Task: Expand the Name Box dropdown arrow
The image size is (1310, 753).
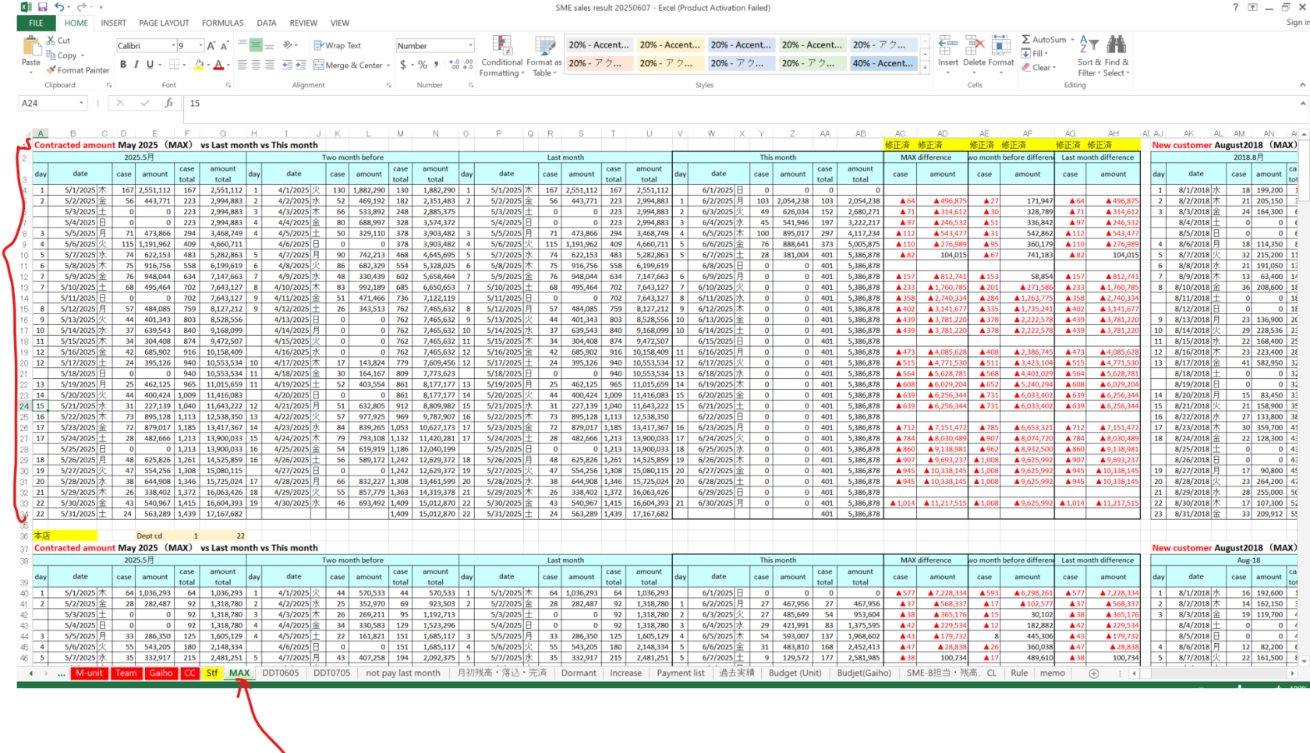Action: coord(81,103)
